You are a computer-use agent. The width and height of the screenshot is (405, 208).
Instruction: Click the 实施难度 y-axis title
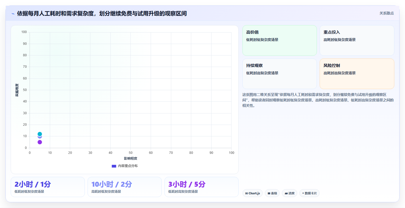point(17,90)
